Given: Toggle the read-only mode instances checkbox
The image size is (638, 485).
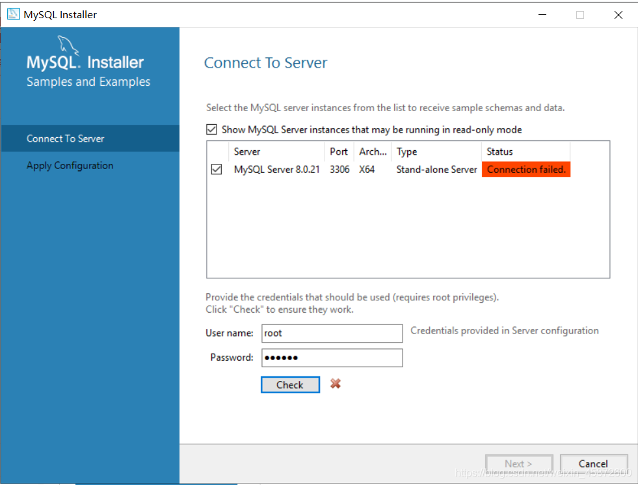Looking at the screenshot, I should [x=211, y=129].
